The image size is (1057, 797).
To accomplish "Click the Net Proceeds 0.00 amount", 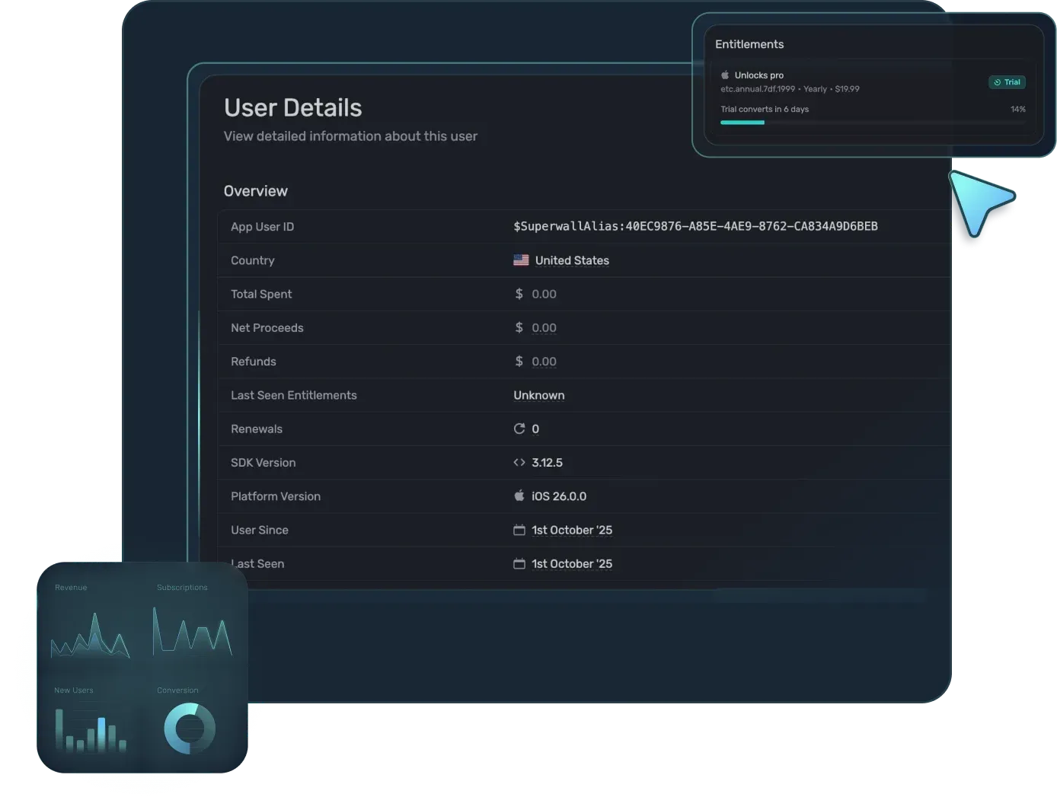I will pos(544,328).
